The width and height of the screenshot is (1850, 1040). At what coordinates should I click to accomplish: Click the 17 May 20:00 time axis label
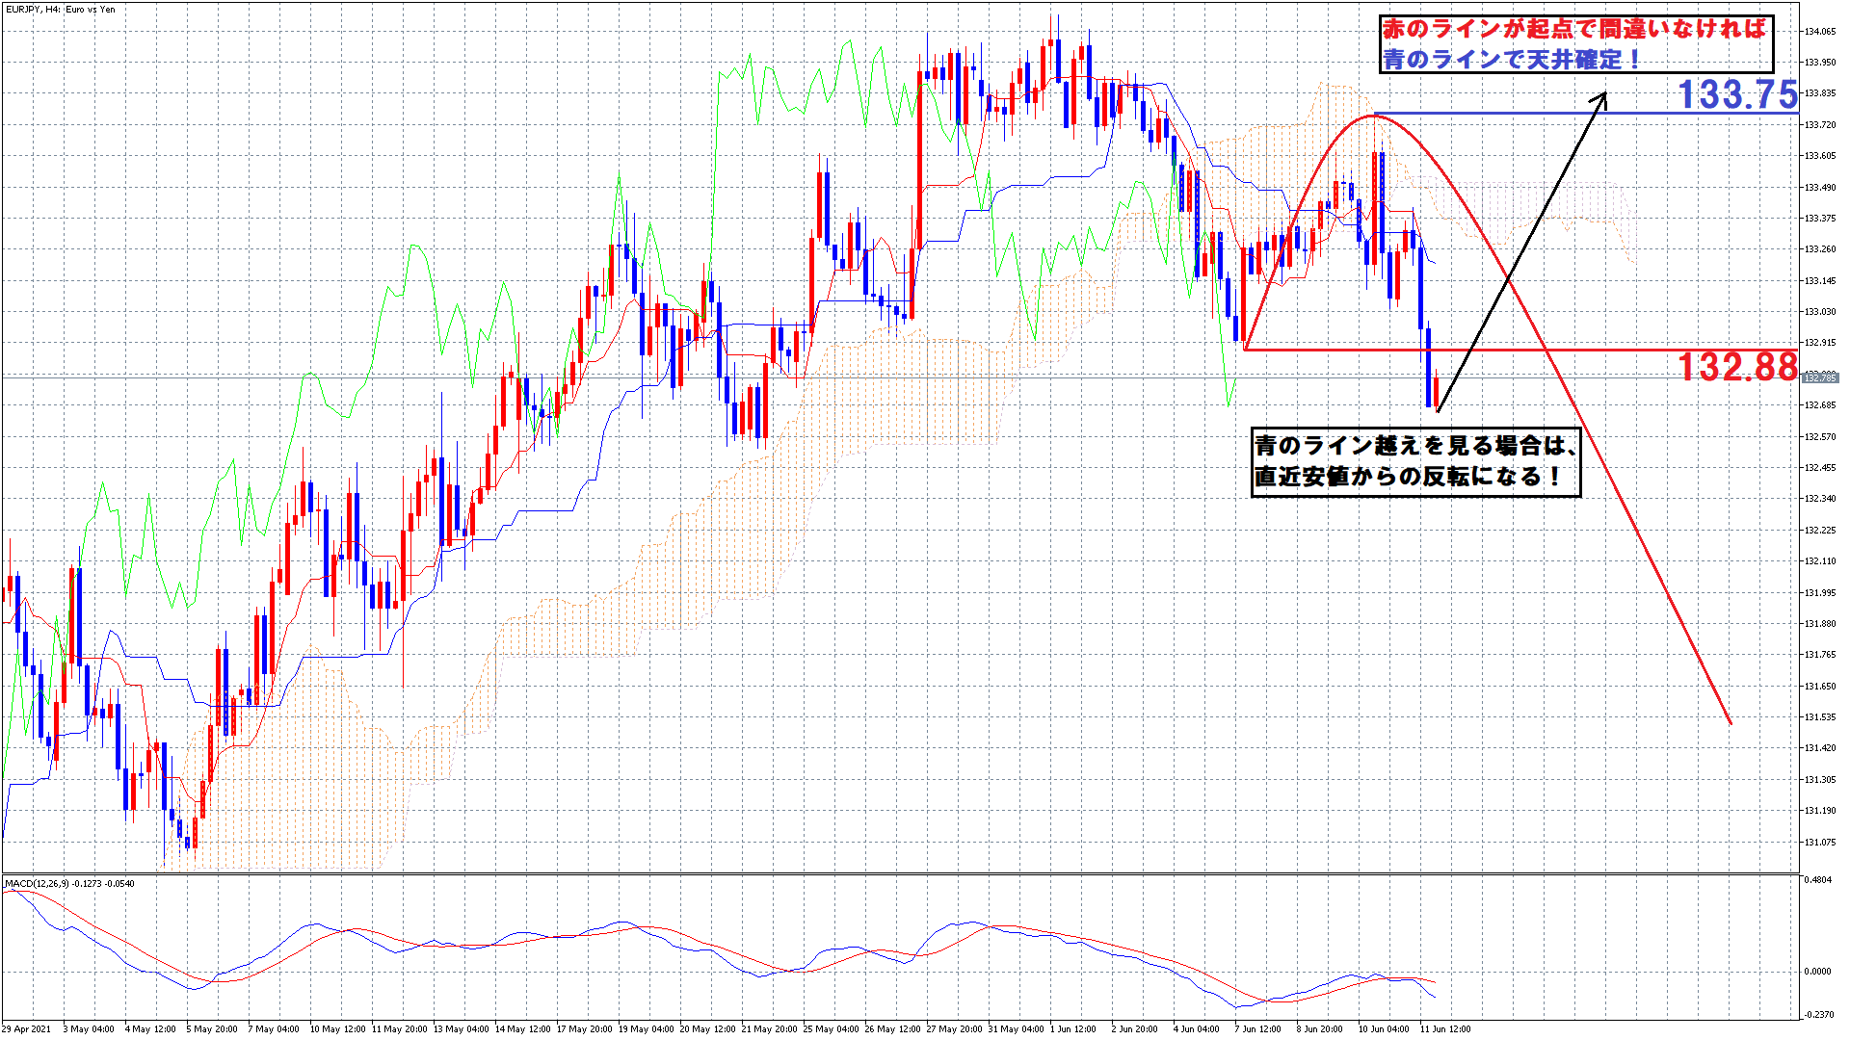pyautogui.click(x=585, y=1029)
